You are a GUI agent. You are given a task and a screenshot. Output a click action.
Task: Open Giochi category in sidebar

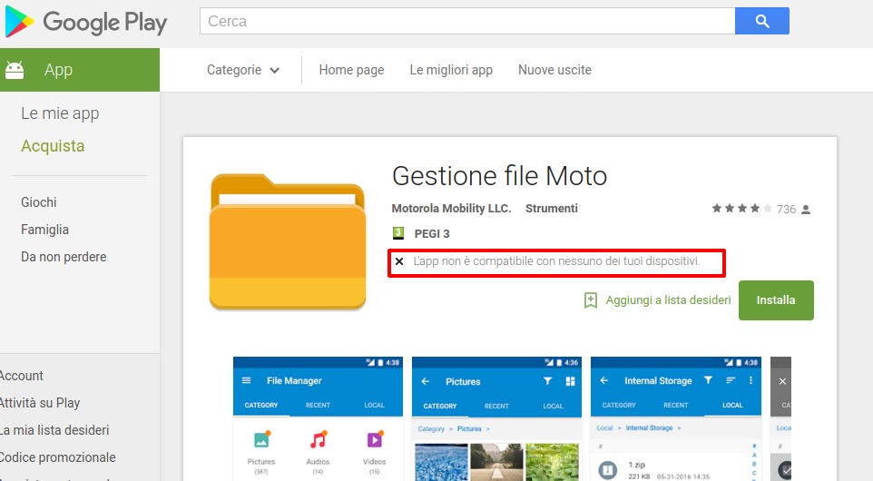[39, 202]
